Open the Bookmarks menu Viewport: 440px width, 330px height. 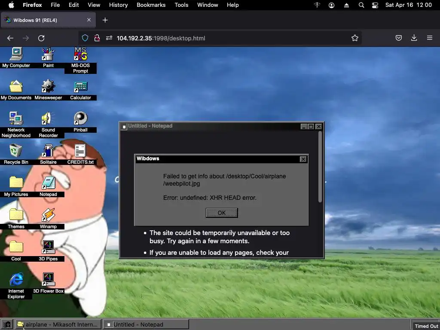pyautogui.click(x=151, y=5)
